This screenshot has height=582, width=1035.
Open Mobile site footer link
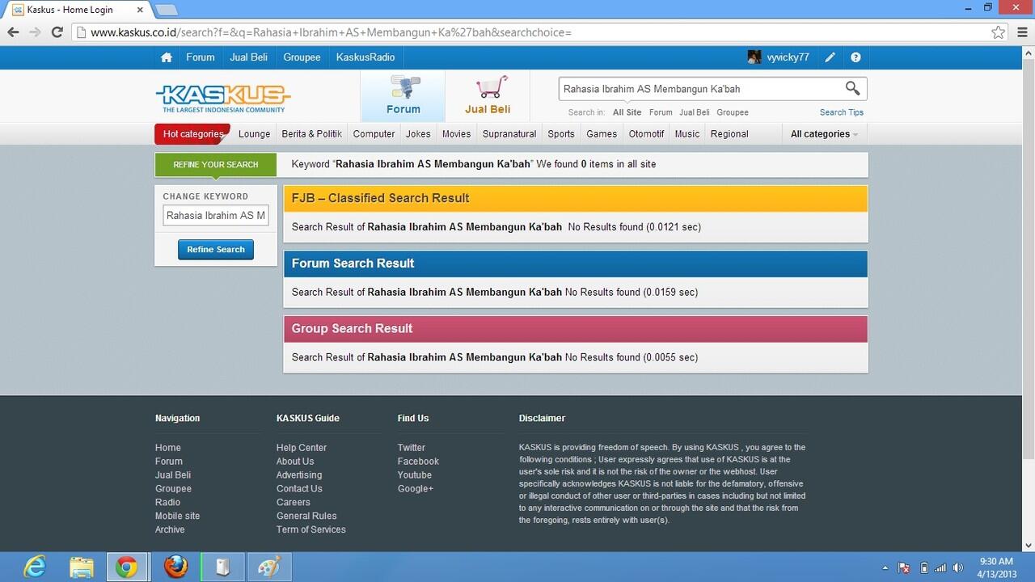177,516
